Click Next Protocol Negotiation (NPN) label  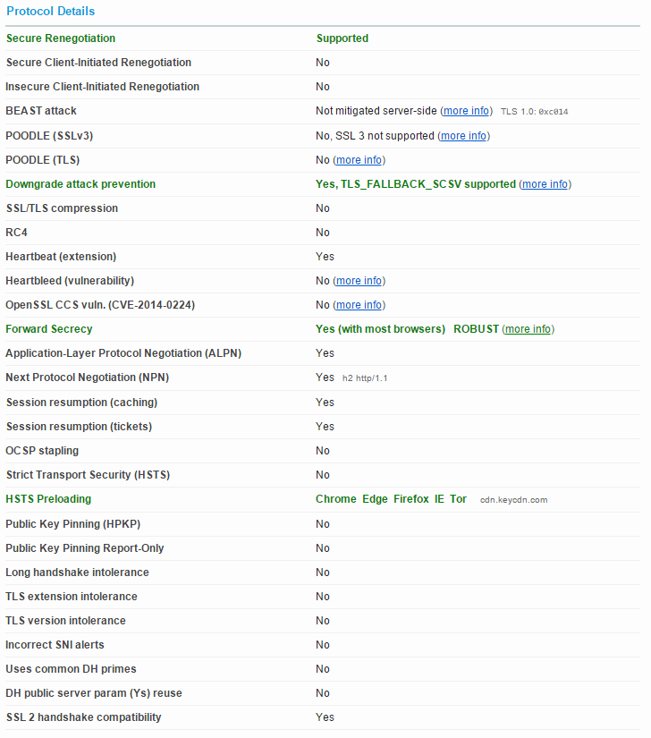pyautogui.click(x=87, y=377)
